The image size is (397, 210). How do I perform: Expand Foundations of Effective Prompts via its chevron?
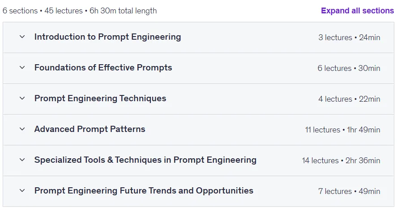coord(22,68)
